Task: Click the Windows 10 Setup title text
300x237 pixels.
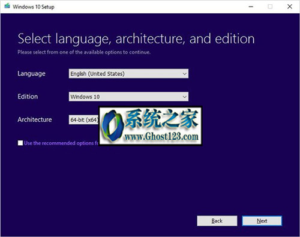Action: 34,7
